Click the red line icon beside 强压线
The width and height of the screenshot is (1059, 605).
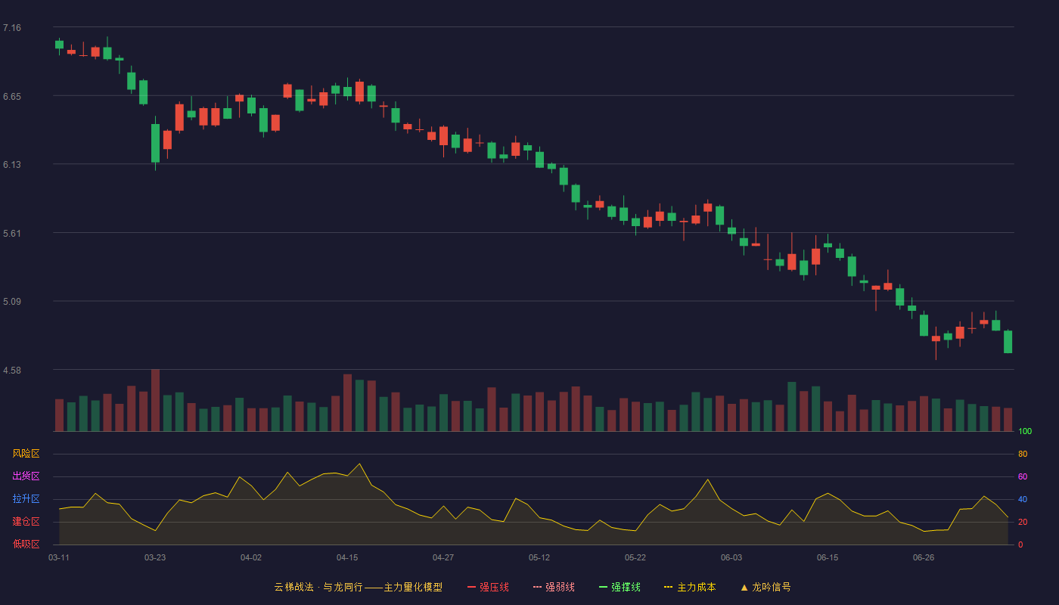point(471,587)
